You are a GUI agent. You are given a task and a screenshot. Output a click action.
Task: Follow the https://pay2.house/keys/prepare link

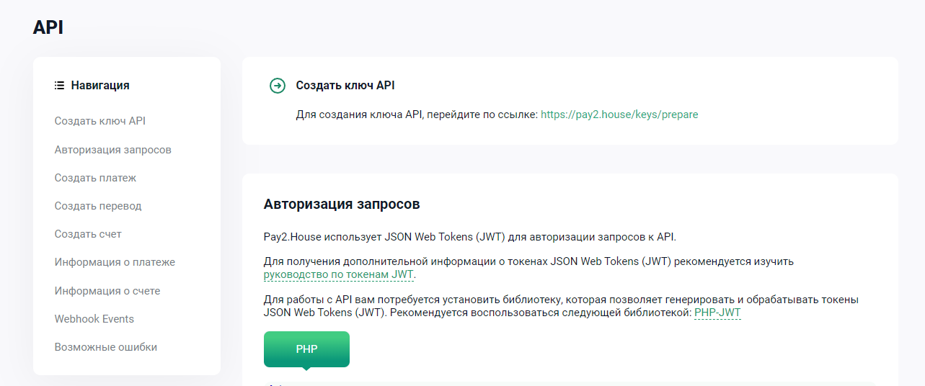point(619,115)
